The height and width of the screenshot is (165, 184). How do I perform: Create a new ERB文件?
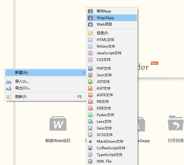112,108
